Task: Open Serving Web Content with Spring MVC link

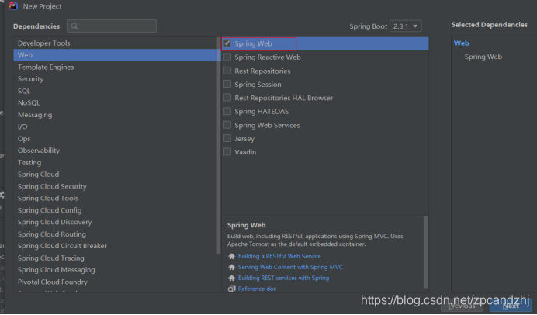Action: pos(290,268)
